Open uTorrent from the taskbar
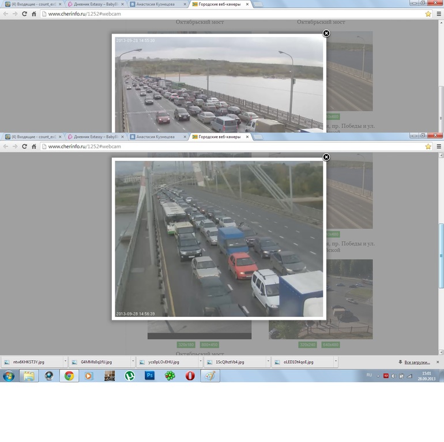Screen dimensions: 444x442 (x=130, y=376)
